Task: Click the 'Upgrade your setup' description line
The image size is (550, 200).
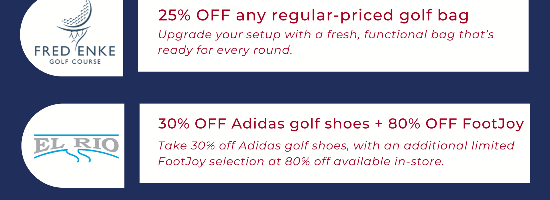Action: coord(326,35)
